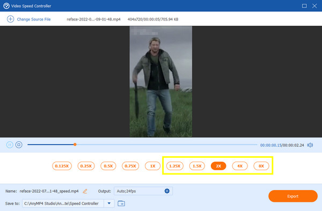The height and width of the screenshot is (211, 322).
Task: Export the speed-adjusted video
Action: coord(293,196)
